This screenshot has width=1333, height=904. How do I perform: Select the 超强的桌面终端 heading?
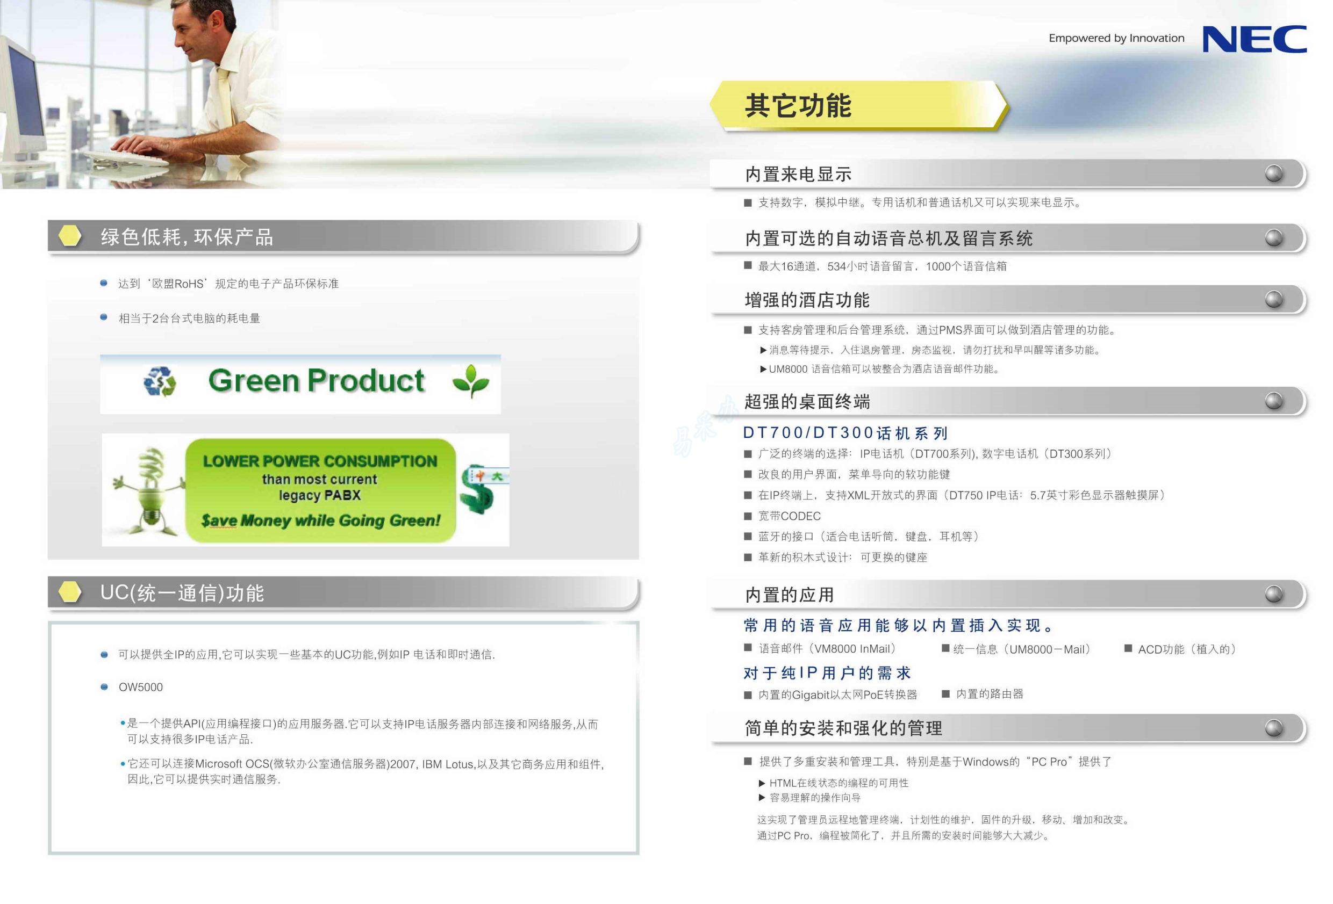(807, 402)
